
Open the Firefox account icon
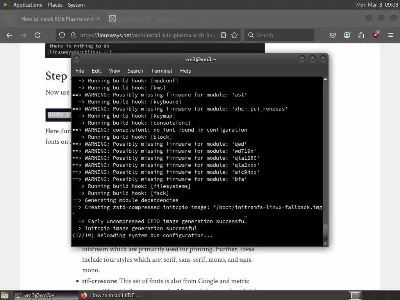(347, 35)
